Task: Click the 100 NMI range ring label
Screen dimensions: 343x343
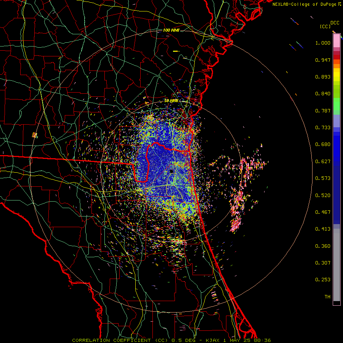Action: [171, 30]
